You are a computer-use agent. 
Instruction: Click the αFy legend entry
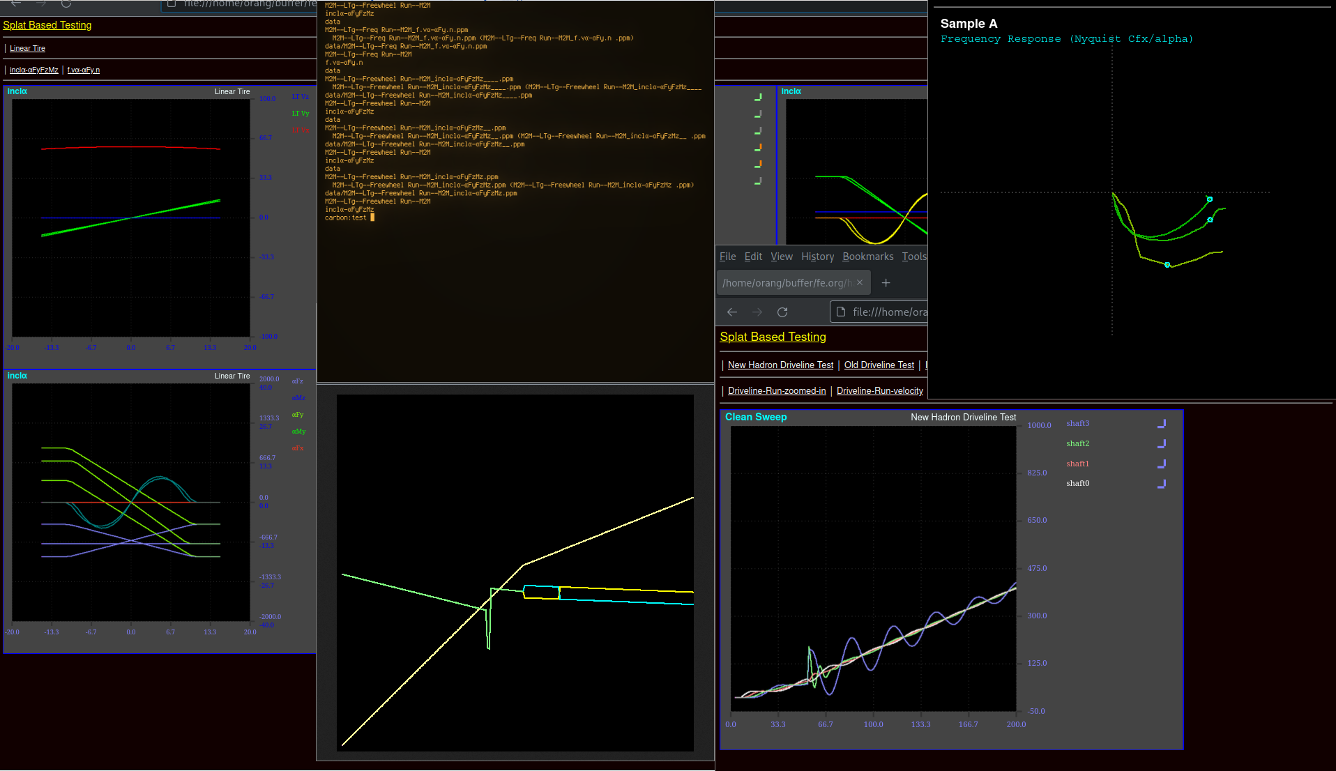297,415
